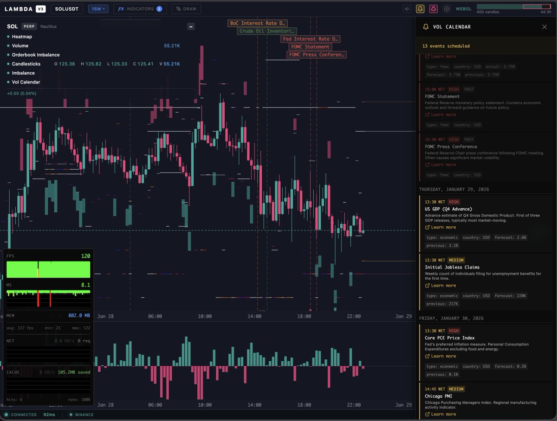The image size is (557, 421).
Task: Click the Fed Interest Rate event marker
Action: click(310, 39)
